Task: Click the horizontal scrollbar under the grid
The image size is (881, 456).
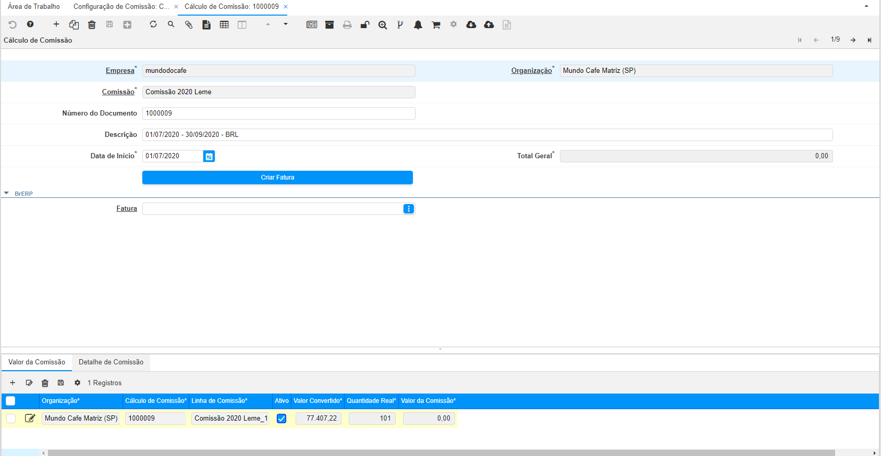Action: click(440, 452)
